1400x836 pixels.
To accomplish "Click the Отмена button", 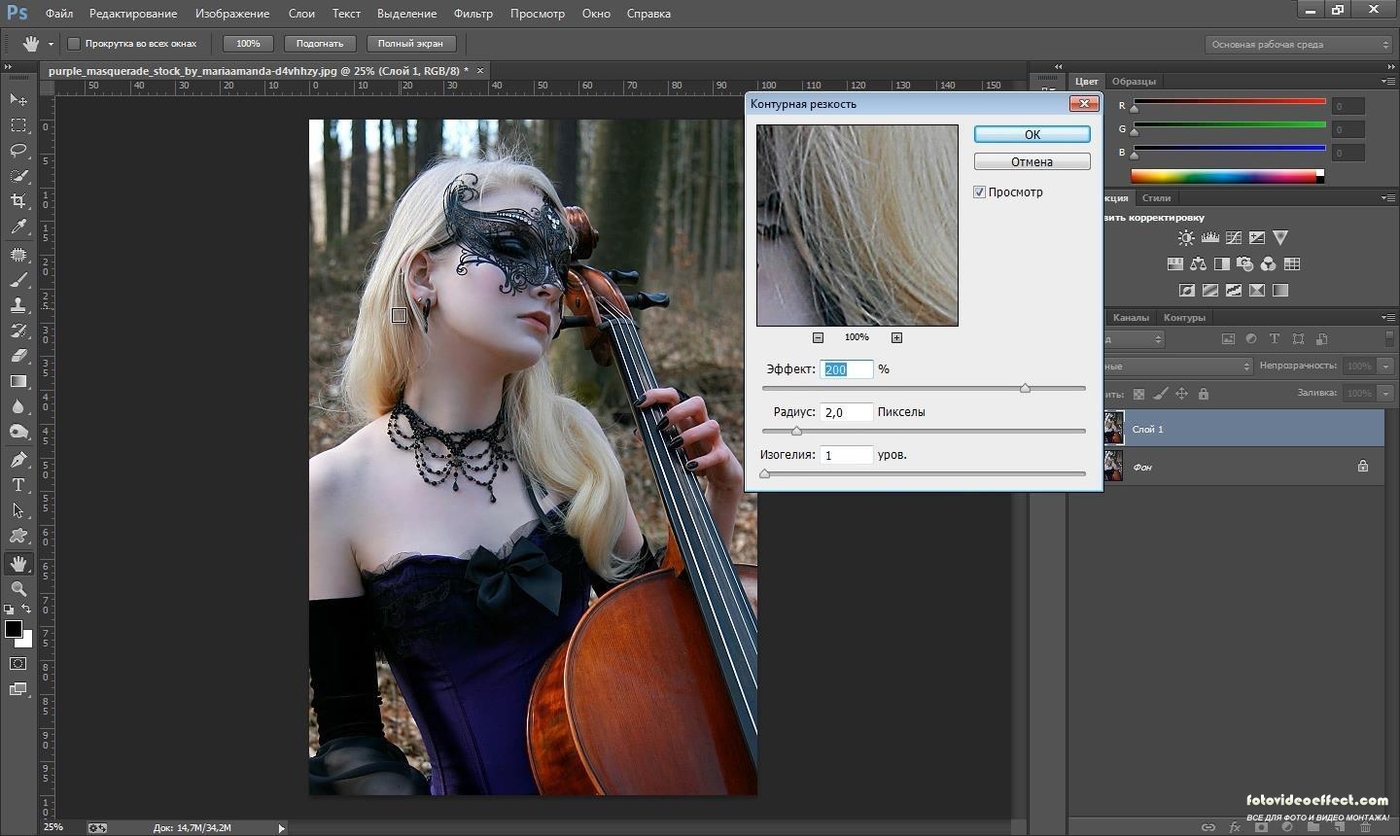I will (1032, 161).
